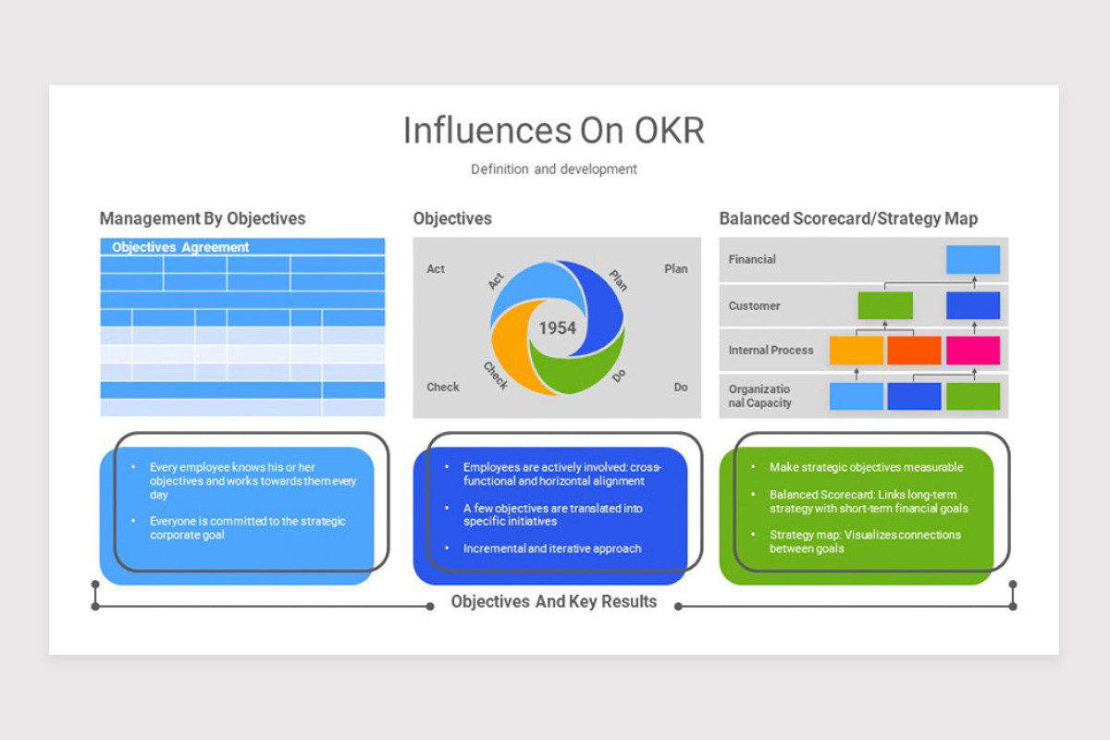Click the 'Financial' row label
The height and width of the screenshot is (740, 1110).
pyautogui.click(x=752, y=260)
